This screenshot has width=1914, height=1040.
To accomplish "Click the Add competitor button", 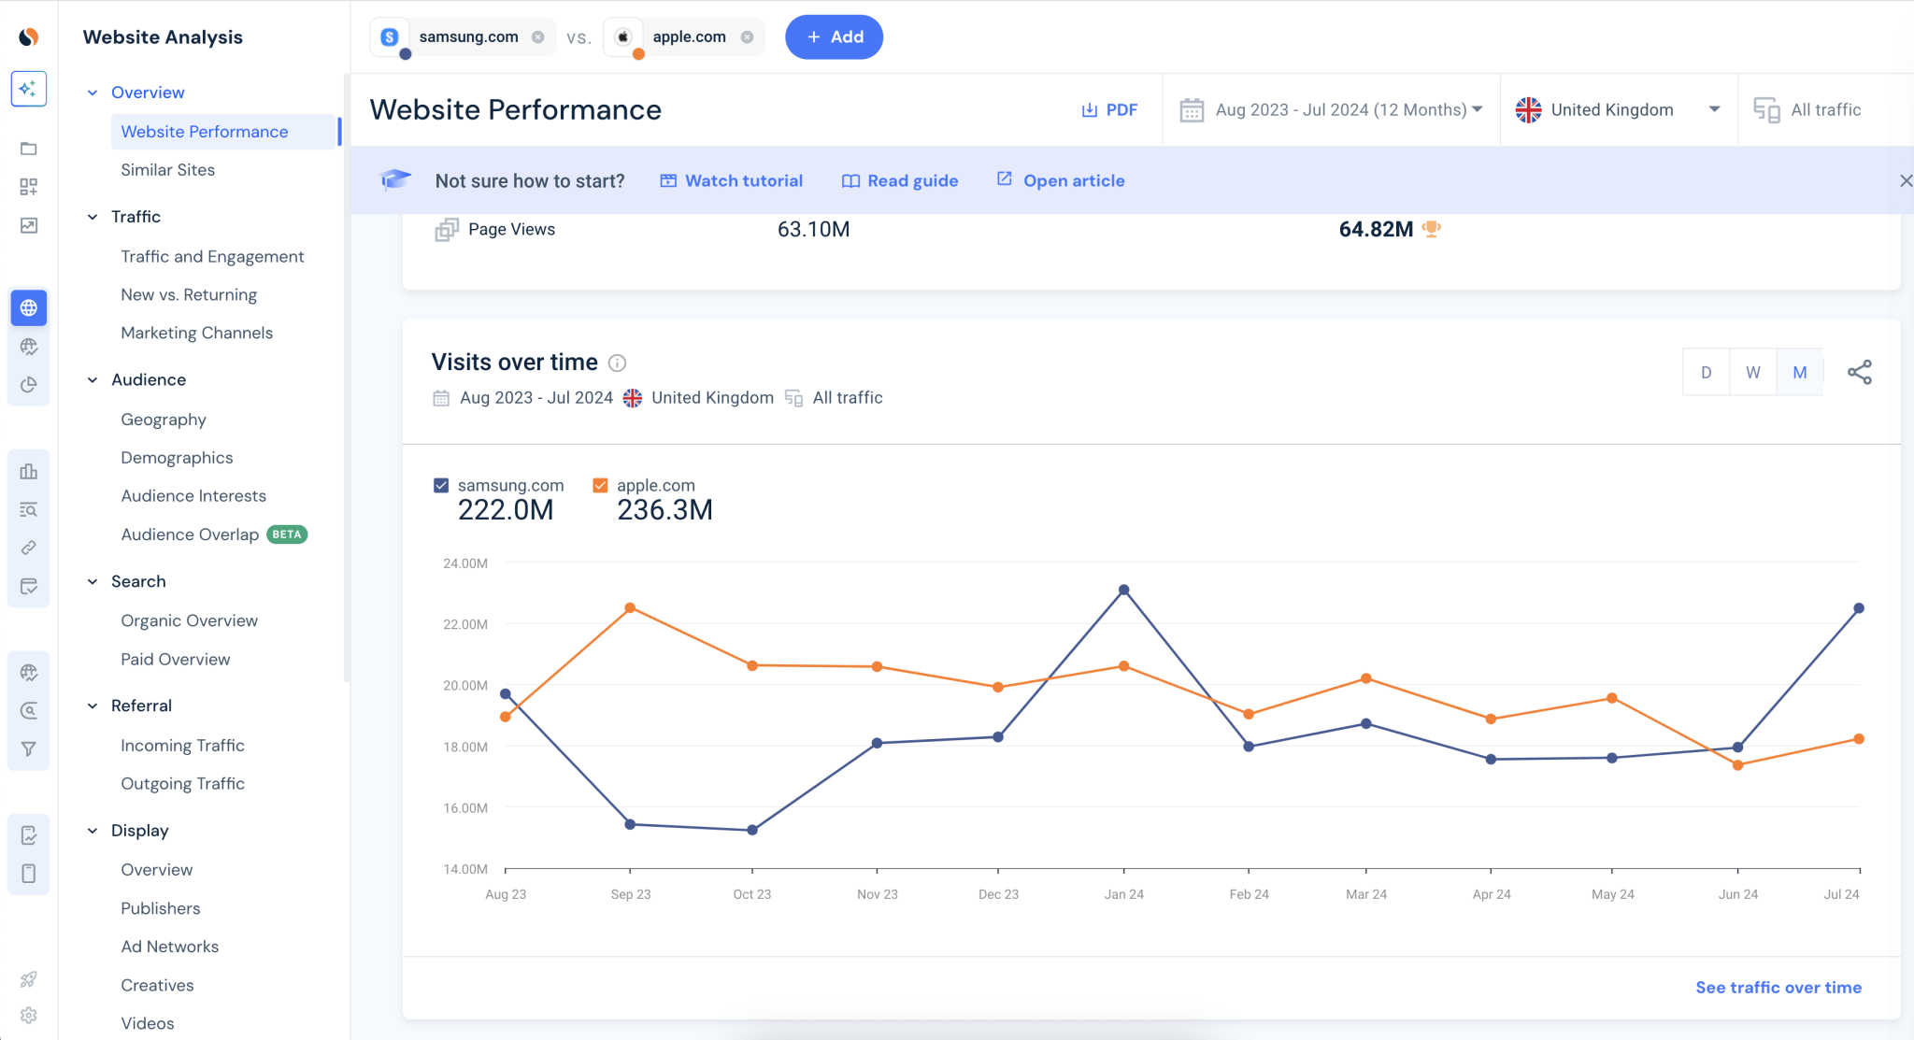I will [834, 36].
